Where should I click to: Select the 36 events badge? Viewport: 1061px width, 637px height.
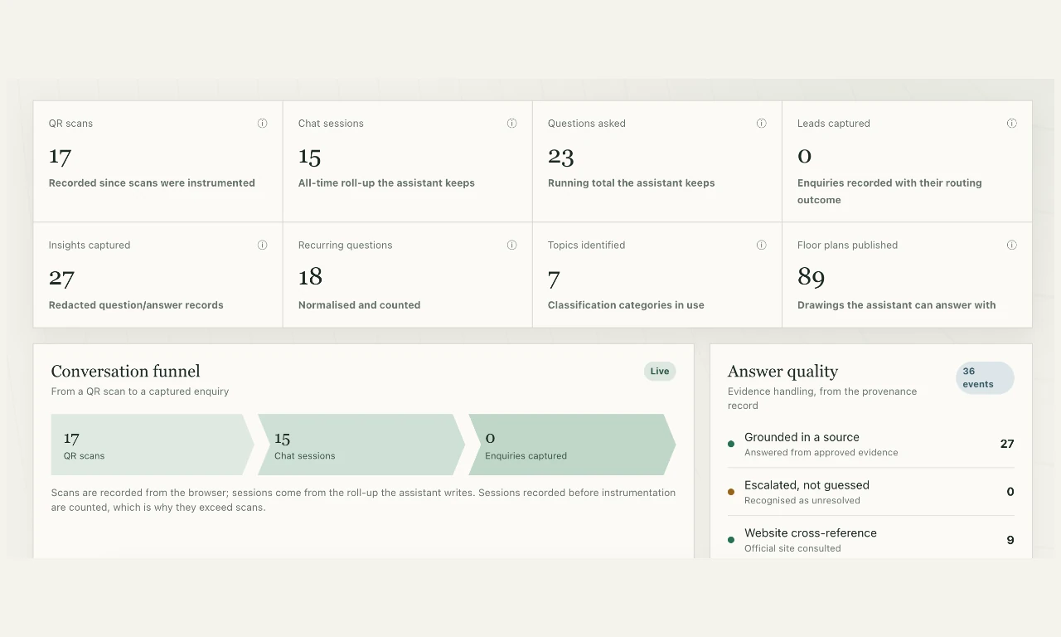click(985, 378)
